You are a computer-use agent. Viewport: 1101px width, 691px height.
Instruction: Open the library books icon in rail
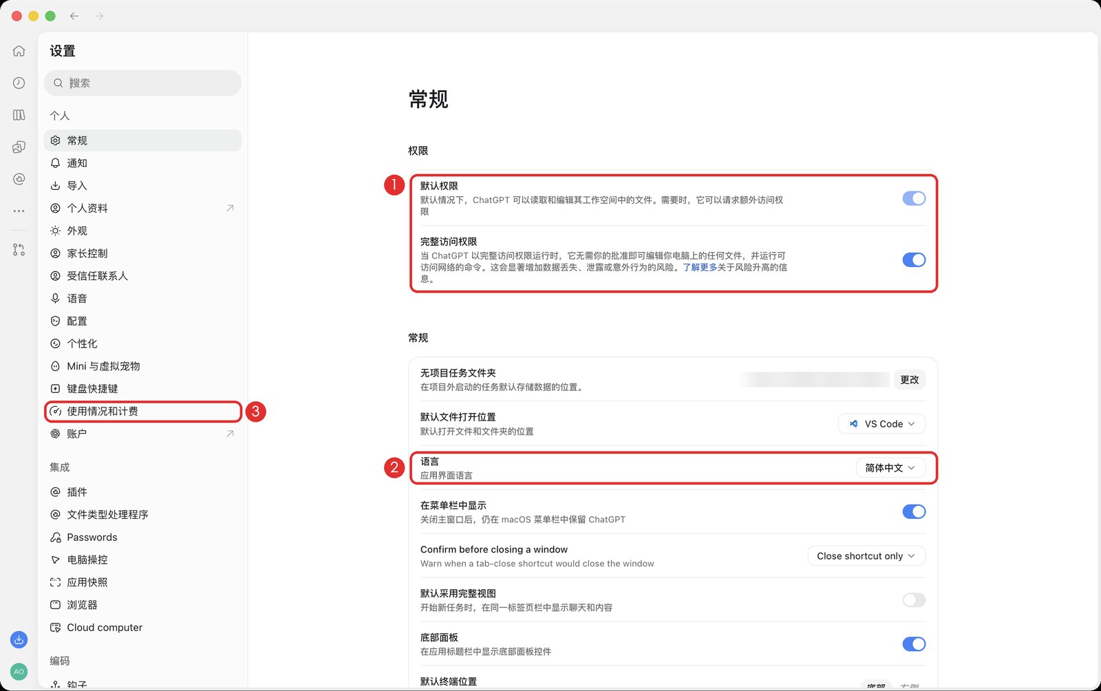pyautogui.click(x=19, y=115)
